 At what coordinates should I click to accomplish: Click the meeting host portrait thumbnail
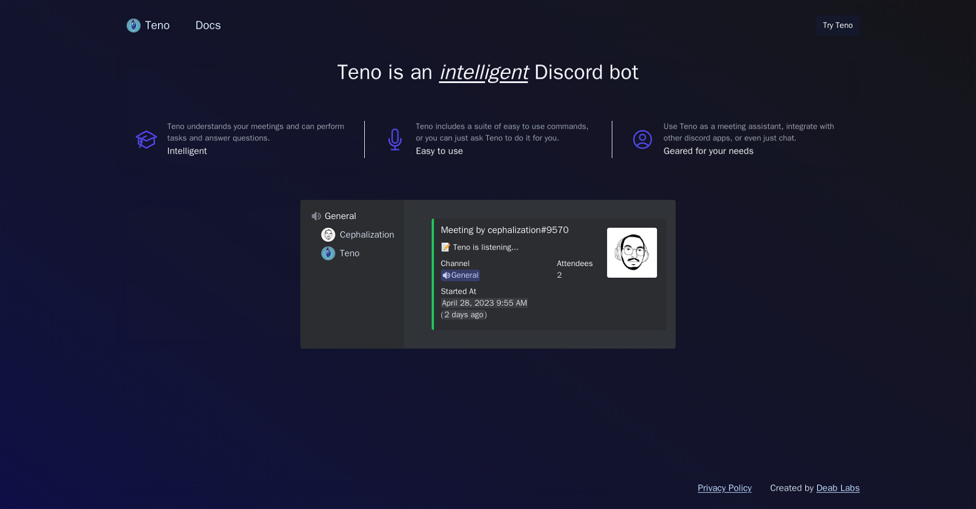[632, 253]
